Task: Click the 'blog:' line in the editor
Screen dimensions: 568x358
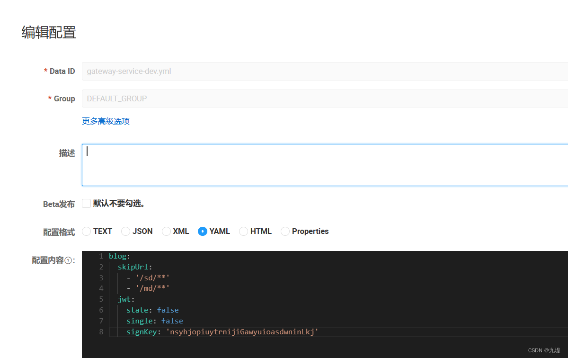Action: click(119, 256)
